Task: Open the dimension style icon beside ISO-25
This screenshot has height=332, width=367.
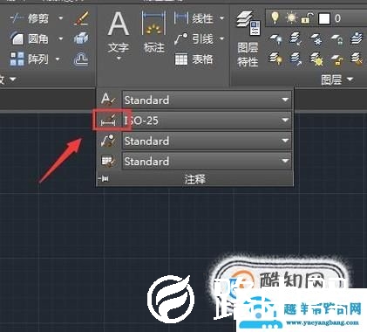Action: [108, 120]
